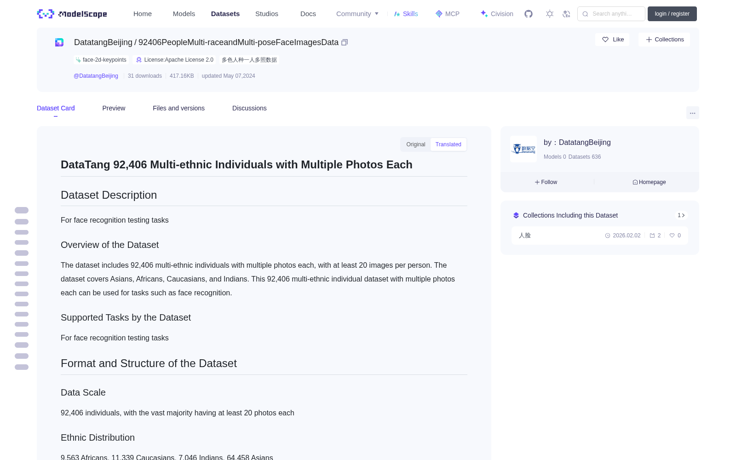Click the MCP diamond icon
The image size is (736, 460).
click(x=439, y=14)
